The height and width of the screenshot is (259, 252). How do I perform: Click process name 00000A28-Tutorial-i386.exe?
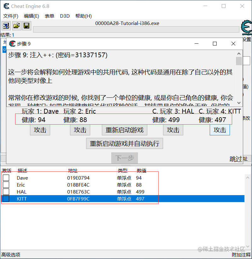[127, 23]
